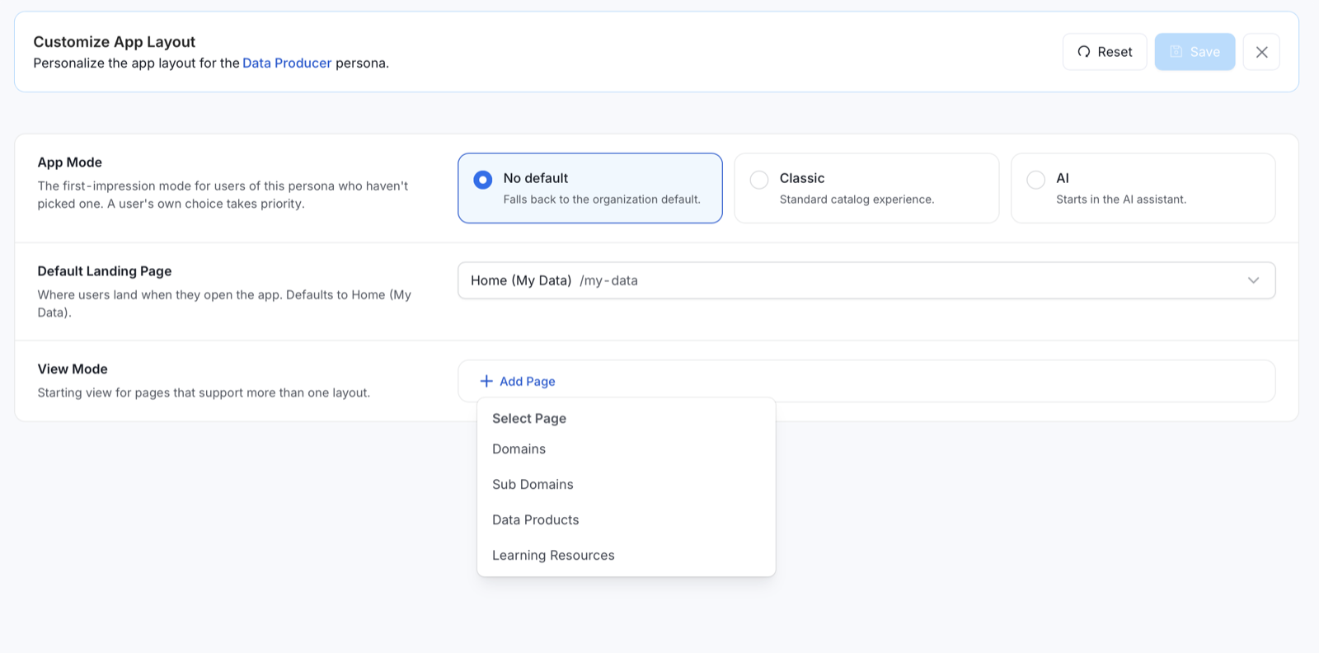1319x653 pixels.
Task: Click the Save floppy disk icon
Action: (1176, 52)
